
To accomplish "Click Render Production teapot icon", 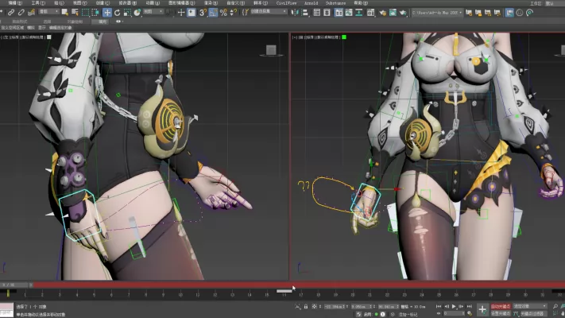I will (403, 13).
